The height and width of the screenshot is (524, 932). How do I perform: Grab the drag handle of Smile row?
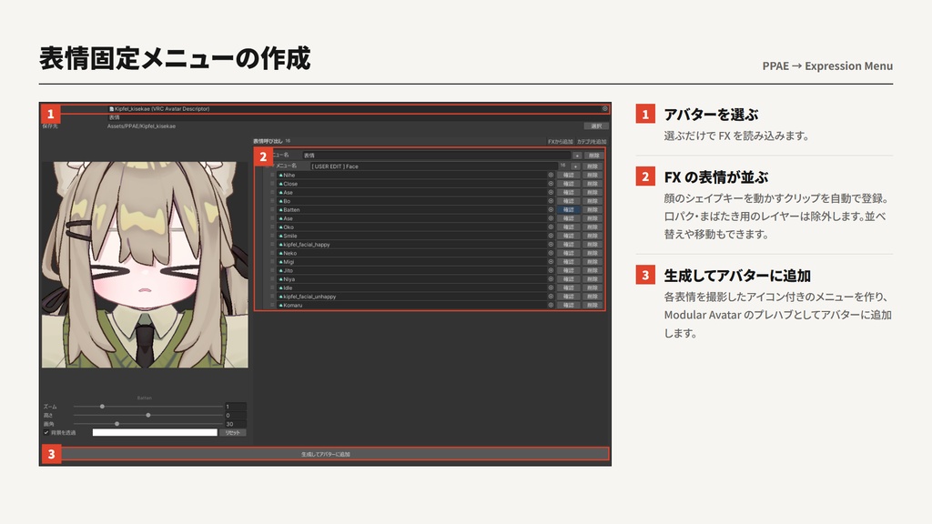tap(272, 236)
